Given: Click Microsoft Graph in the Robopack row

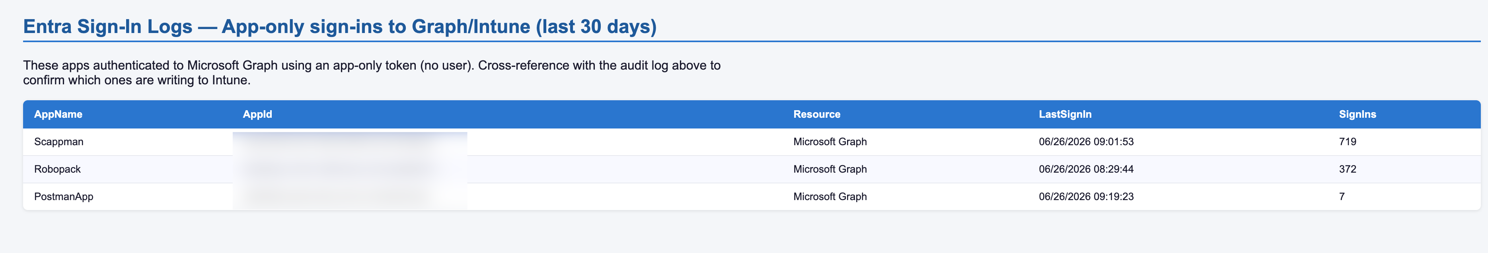Looking at the screenshot, I should point(830,169).
